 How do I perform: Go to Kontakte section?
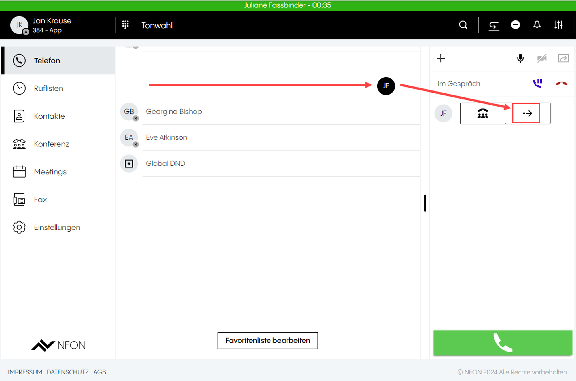(x=49, y=116)
